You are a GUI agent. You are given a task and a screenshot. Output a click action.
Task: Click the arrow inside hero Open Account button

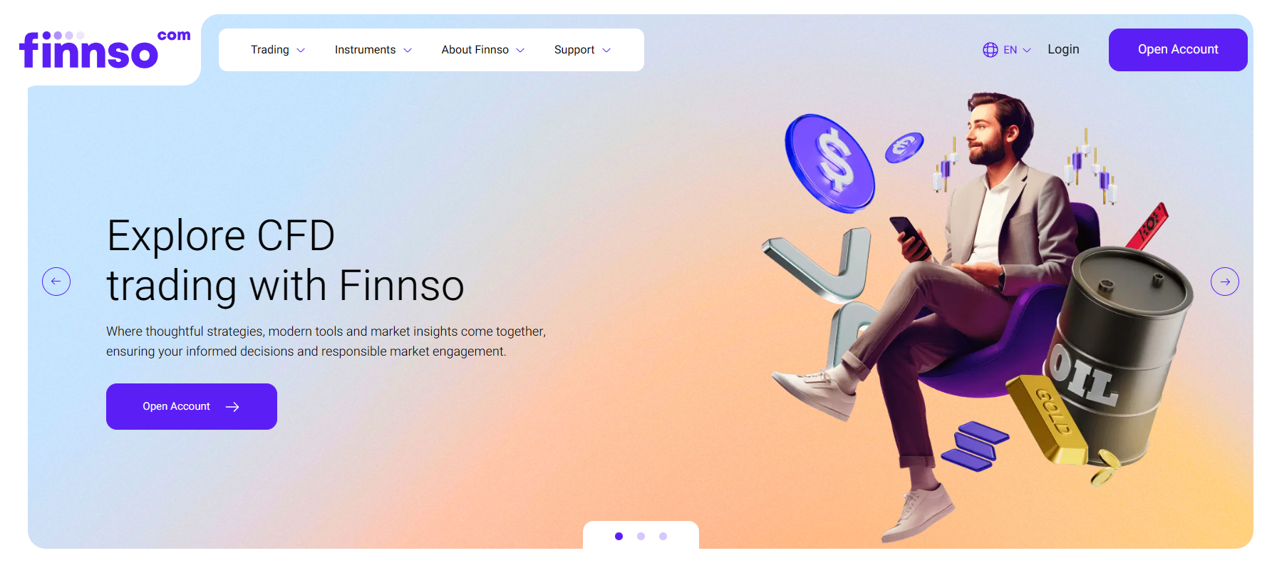pos(232,407)
